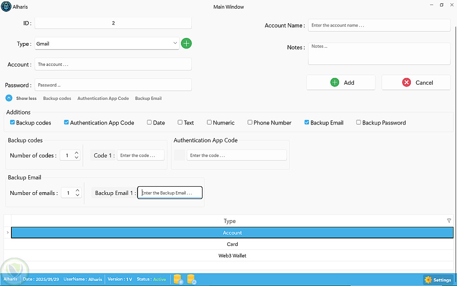Click the Backup Email 1 input field

pyautogui.click(x=170, y=193)
